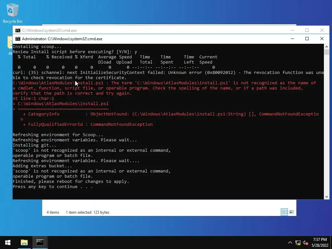332x249 pixels.
Task: Click the '4 items' status bar text
Action: click(x=53, y=212)
